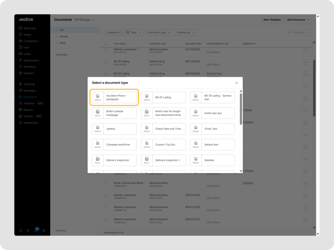Click the document type list scrollbar
Screen dimensions: 334x250
tap(240, 101)
